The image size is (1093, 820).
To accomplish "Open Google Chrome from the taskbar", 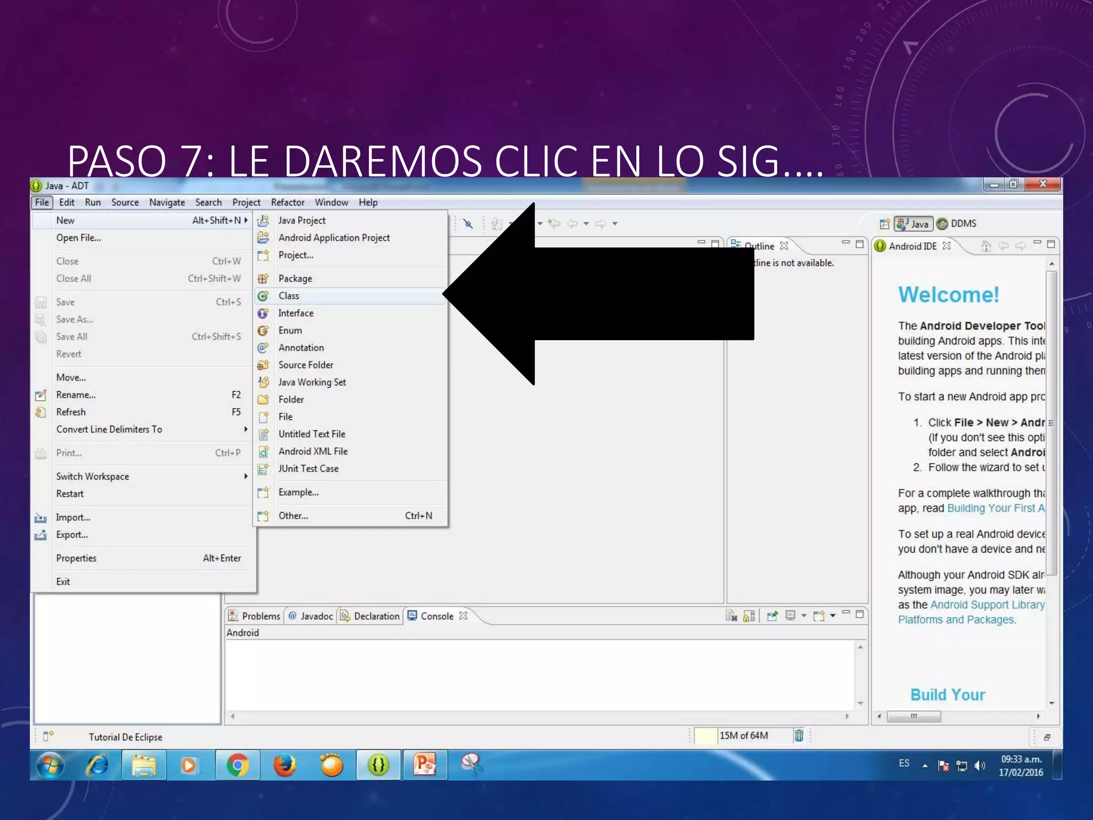I will click(237, 766).
